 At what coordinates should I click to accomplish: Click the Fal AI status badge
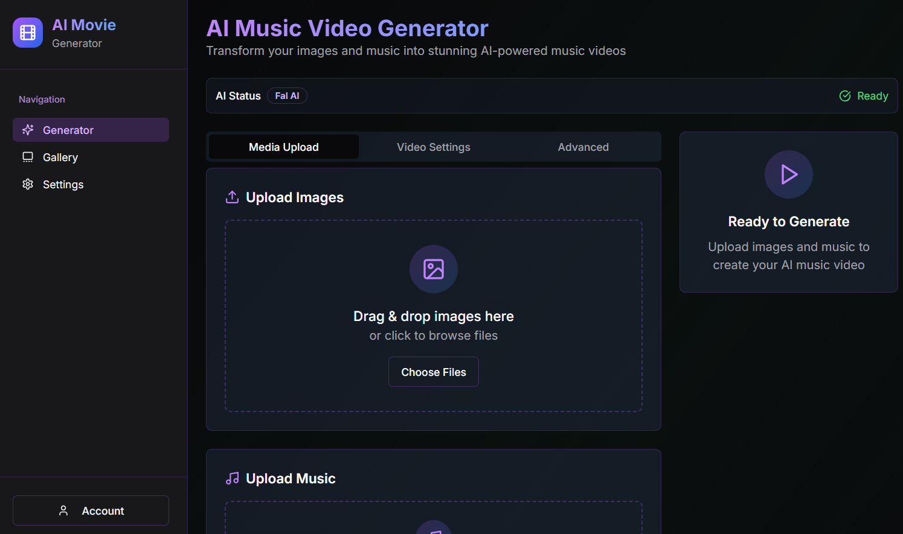pyautogui.click(x=287, y=96)
